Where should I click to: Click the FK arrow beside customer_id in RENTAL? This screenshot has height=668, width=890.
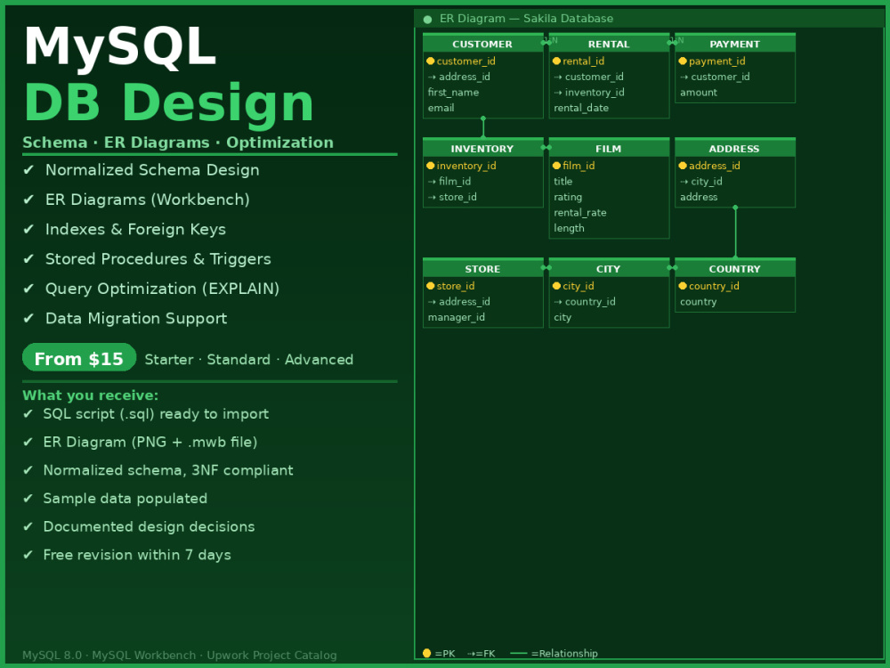tap(558, 77)
